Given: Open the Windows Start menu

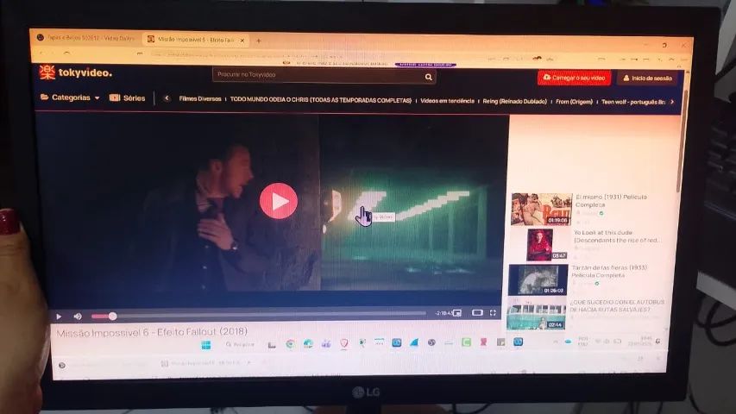Looking at the screenshot, I should [x=206, y=345].
